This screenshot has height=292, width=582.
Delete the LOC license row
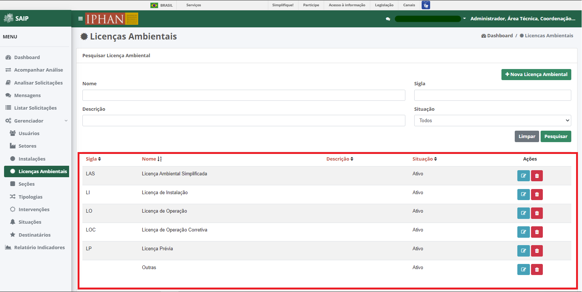click(537, 232)
